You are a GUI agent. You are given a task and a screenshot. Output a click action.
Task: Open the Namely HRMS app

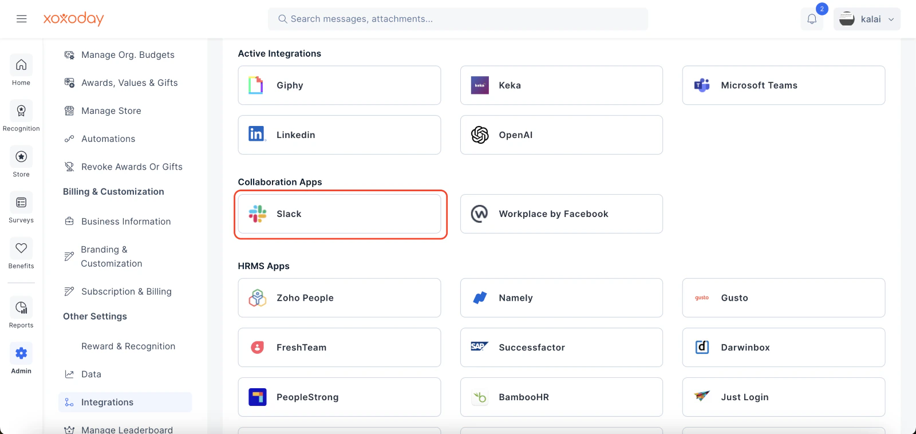click(x=562, y=298)
